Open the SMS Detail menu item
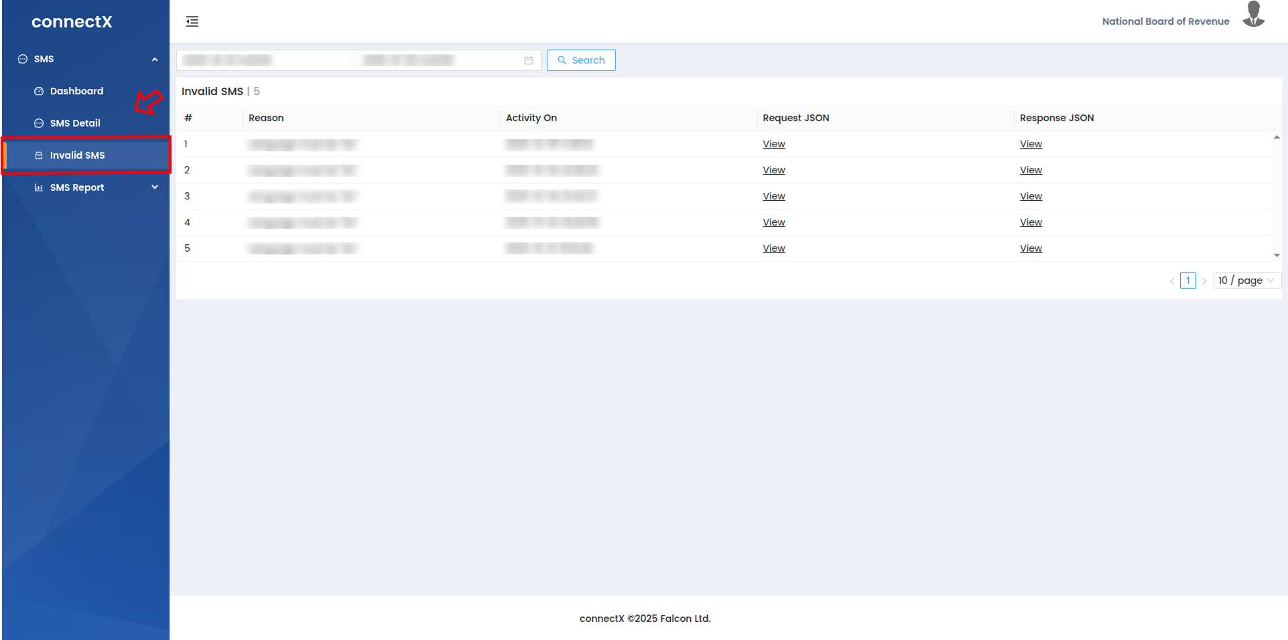The image size is (1288, 640). click(x=75, y=123)
